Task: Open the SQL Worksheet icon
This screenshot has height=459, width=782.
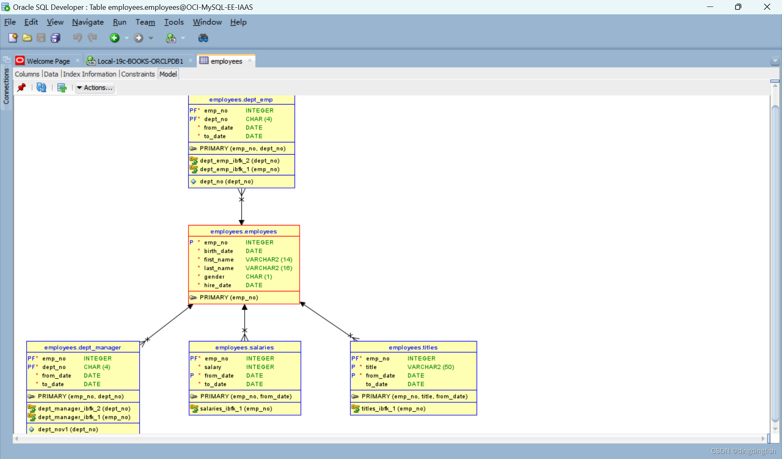Action: 171,38
